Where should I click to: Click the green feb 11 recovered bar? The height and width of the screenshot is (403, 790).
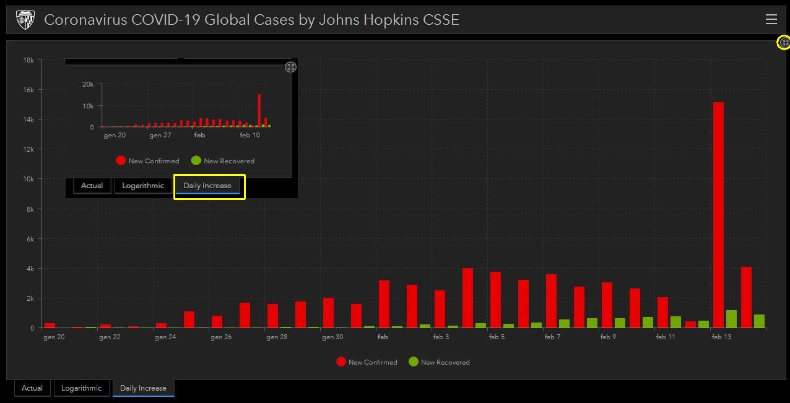[x=675, y=322]
